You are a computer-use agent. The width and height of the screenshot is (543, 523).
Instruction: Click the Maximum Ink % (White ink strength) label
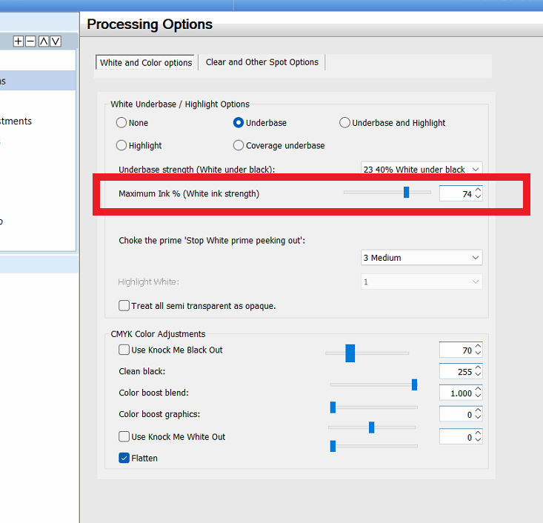[189, 193]
